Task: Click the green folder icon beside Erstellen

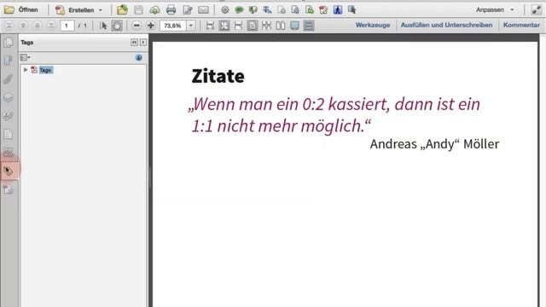Action: click(122, 9)
